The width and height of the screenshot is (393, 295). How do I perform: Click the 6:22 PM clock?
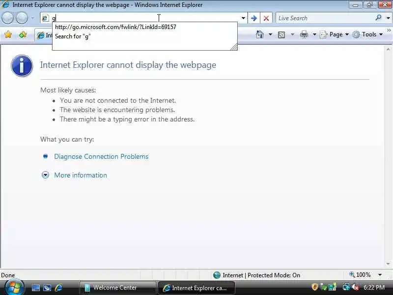tap(374, 287)
